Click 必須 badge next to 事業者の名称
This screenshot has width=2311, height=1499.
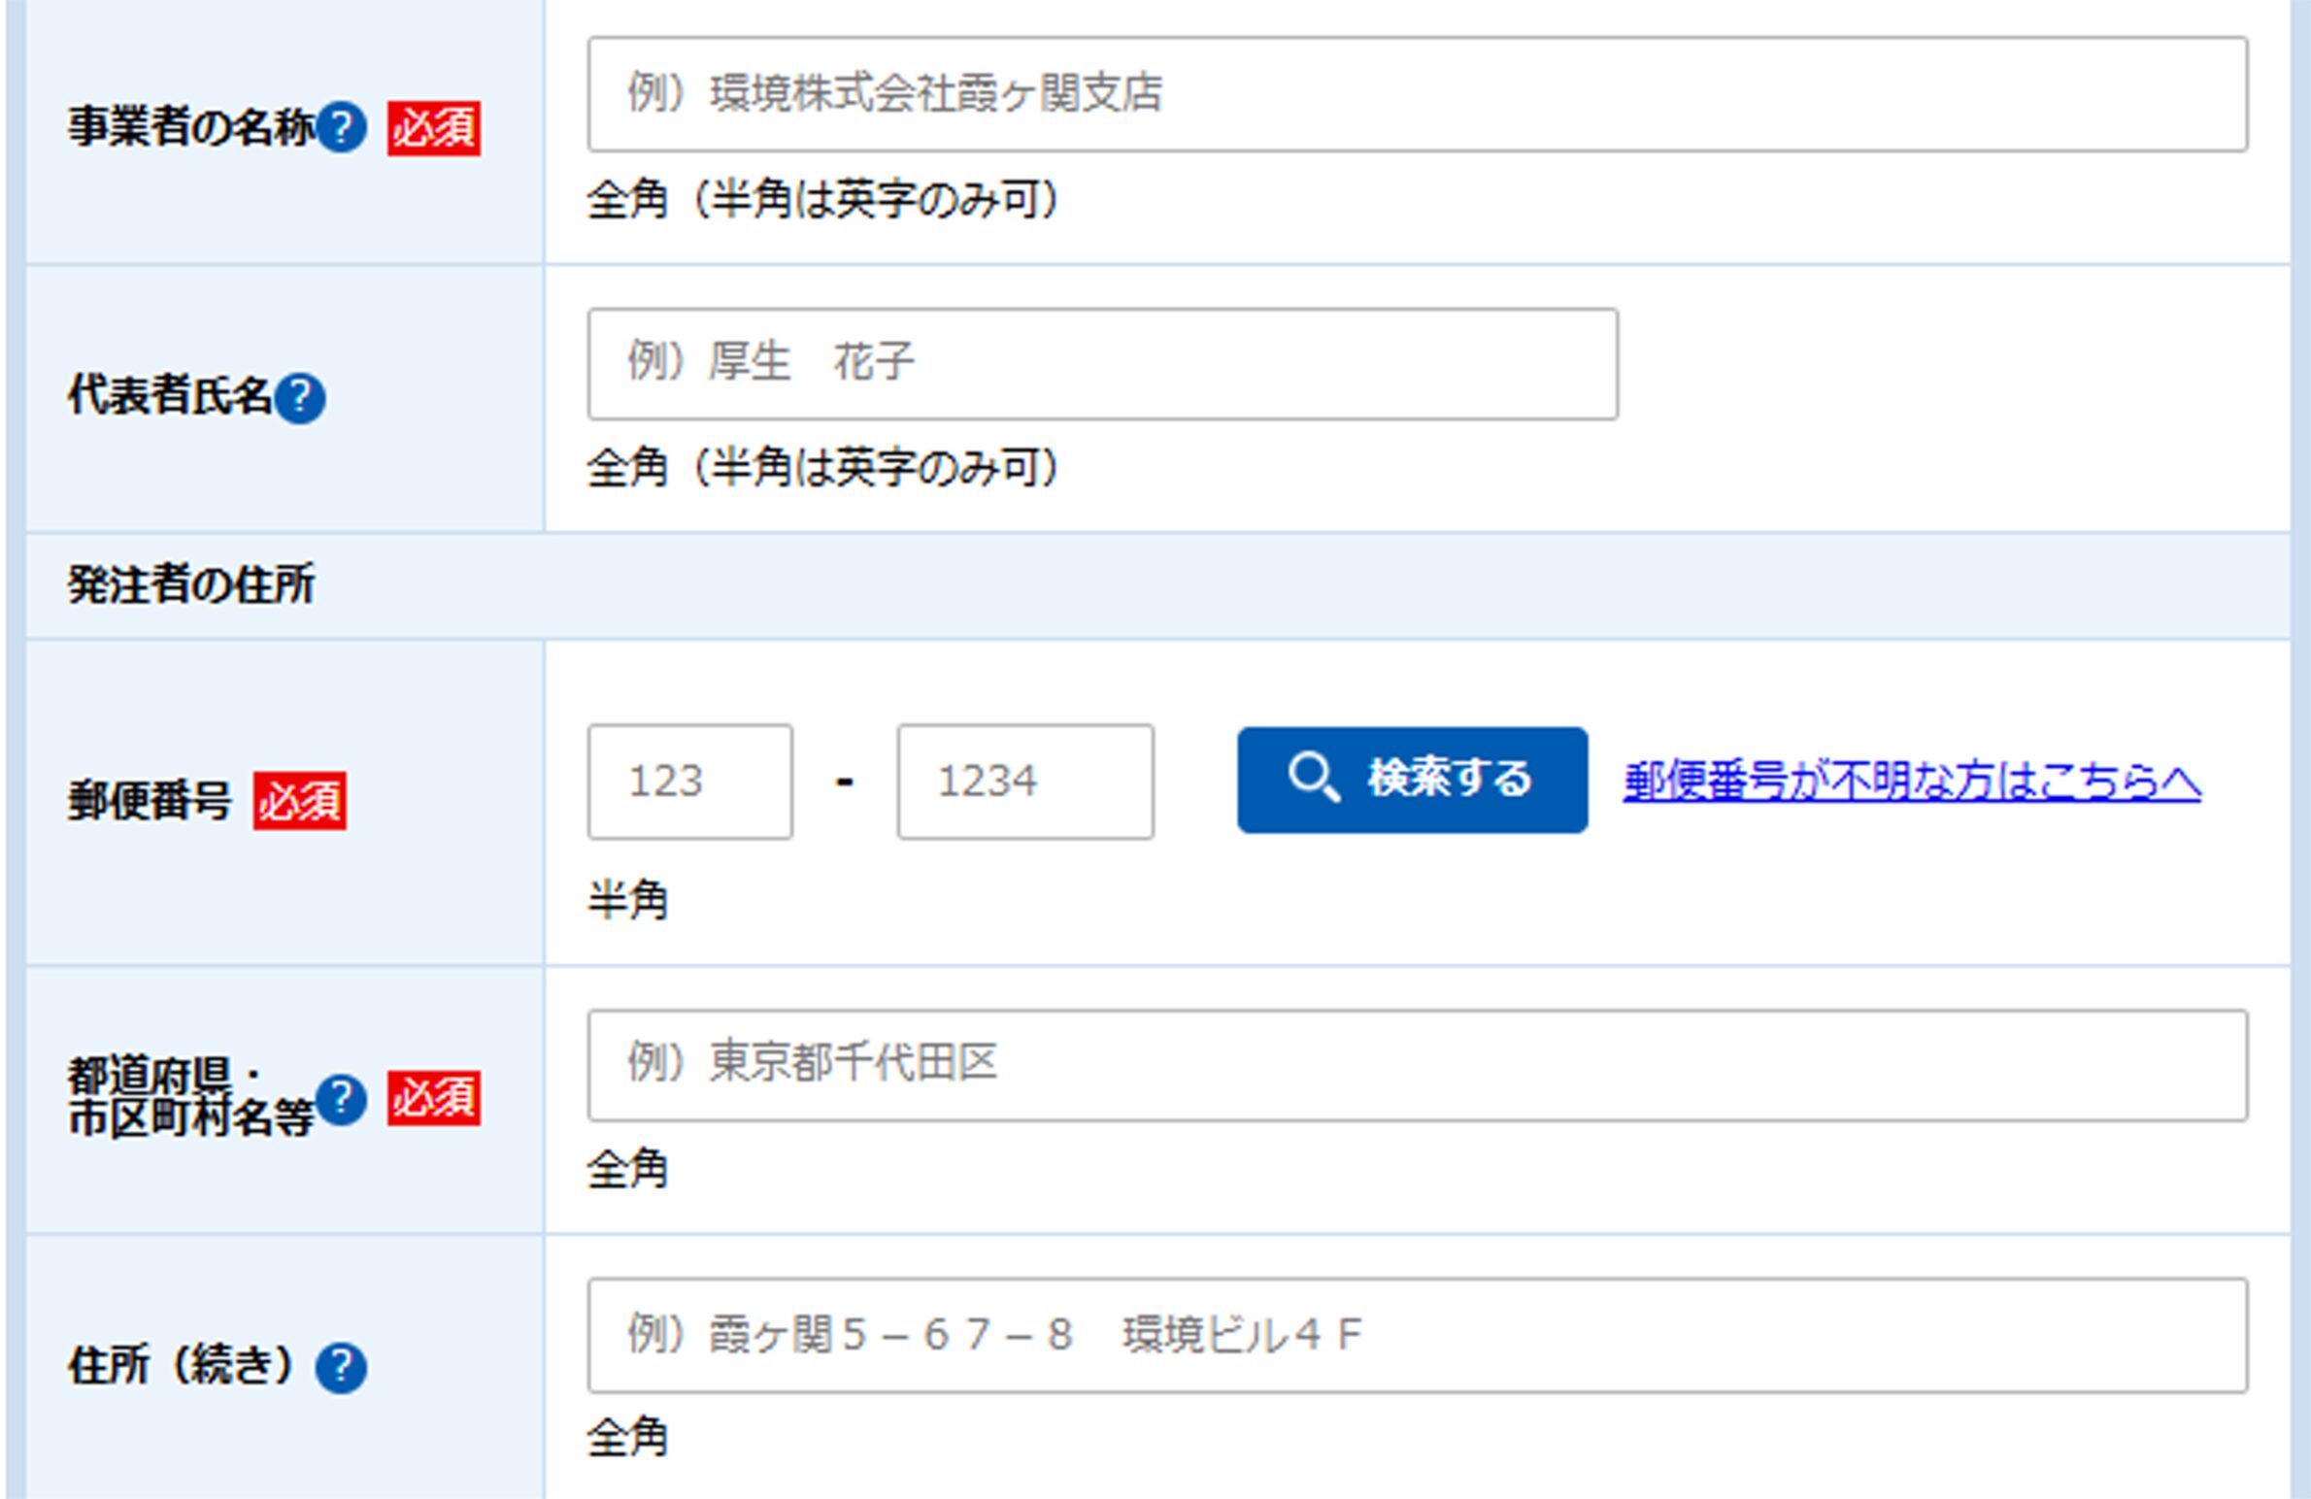[434, 128]
